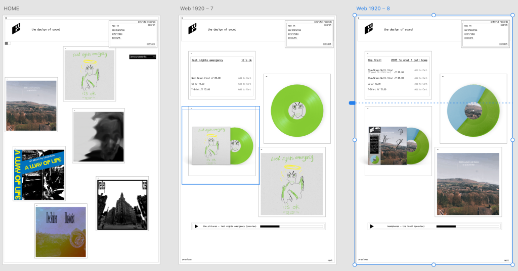This screenshot has height=271, width=518.
Task: Select the top-center resize handle of Web 1920 – 8
Action: 434,15
